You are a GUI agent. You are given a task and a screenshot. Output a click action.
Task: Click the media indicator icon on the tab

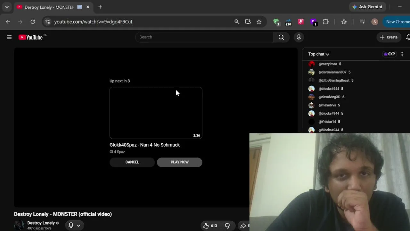(79, 7)
